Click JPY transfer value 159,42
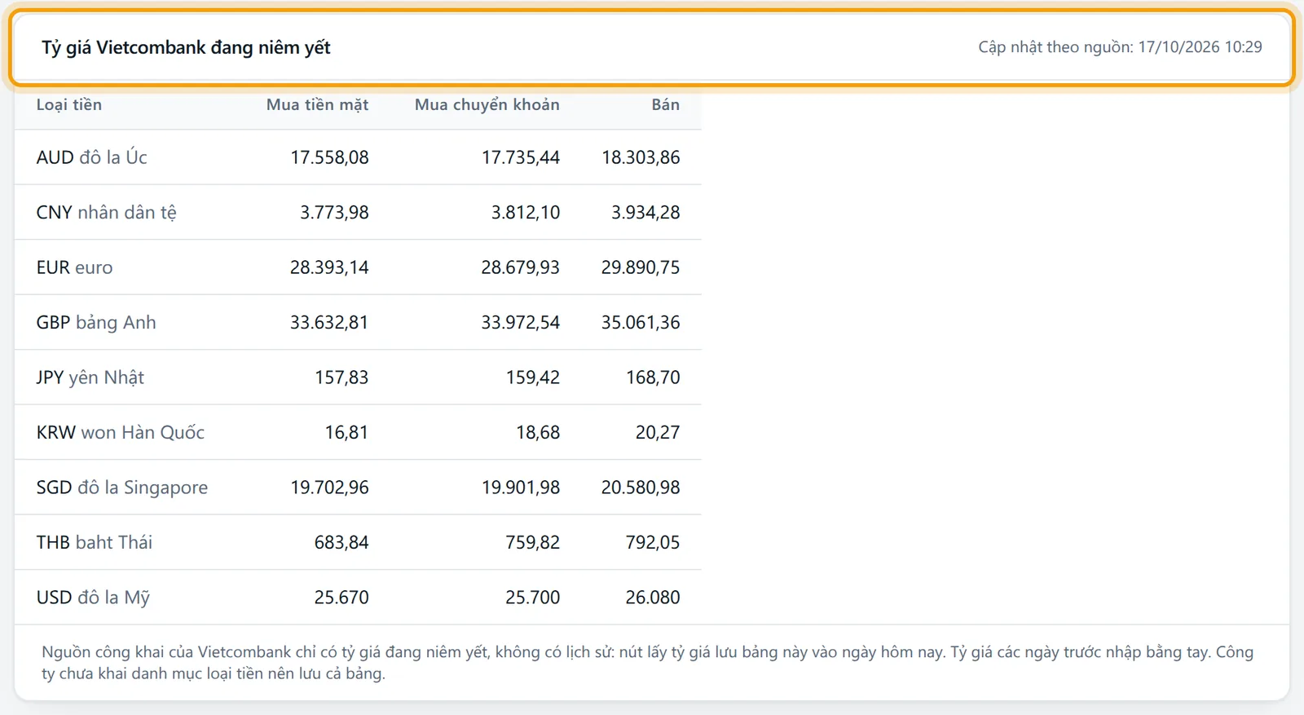This screenshot has height=715, width=1304. coord(532,377)
